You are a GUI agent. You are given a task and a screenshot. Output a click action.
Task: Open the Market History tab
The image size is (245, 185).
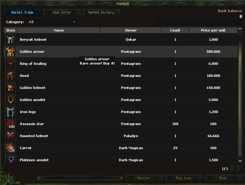click(101, 12)
